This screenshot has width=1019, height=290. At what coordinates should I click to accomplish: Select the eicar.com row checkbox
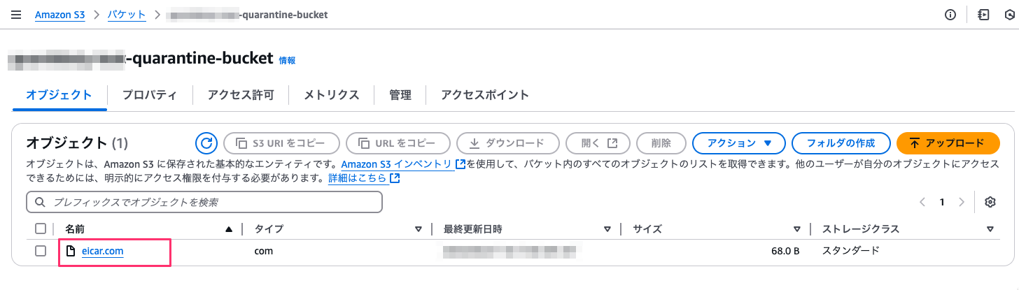coord(41,251)
